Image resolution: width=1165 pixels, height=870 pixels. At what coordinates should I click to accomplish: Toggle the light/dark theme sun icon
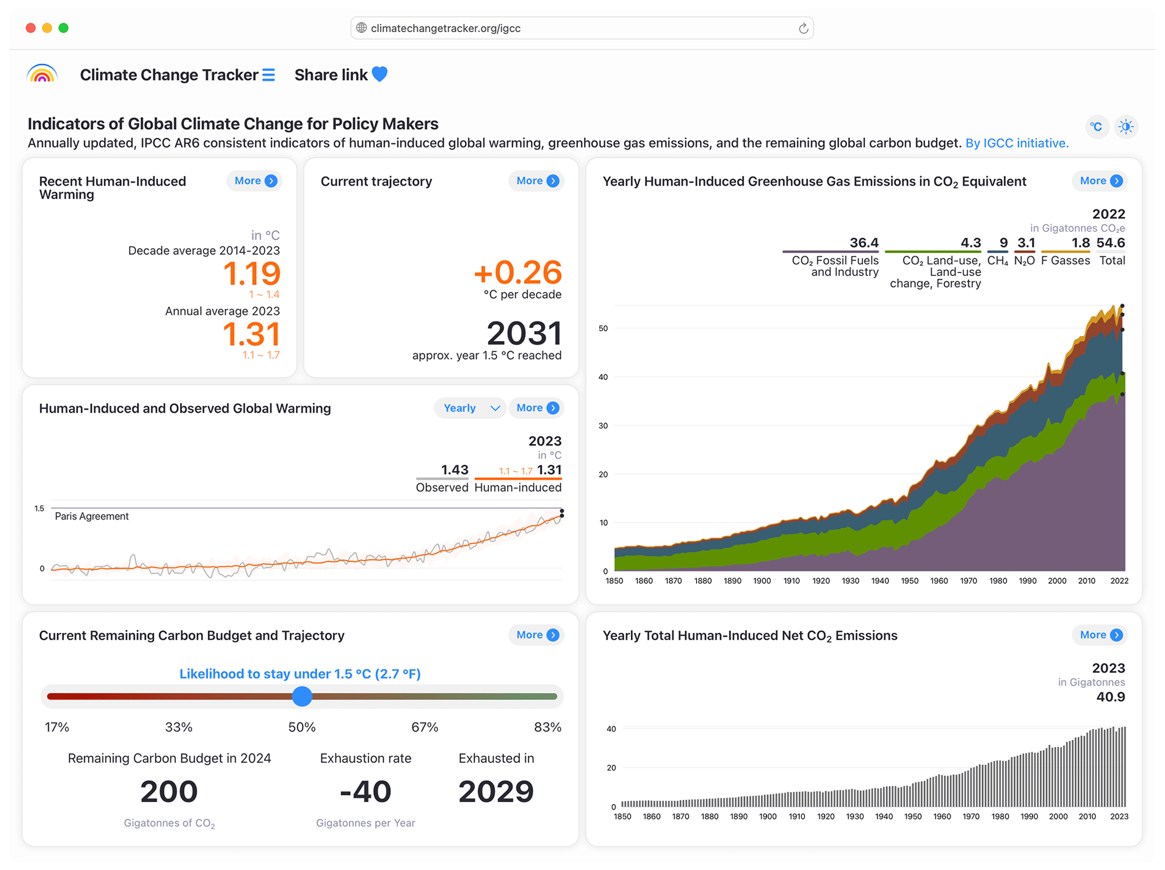[x=1126, y=127]
